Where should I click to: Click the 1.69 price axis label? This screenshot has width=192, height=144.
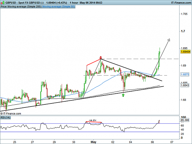[x=183, y=66]
